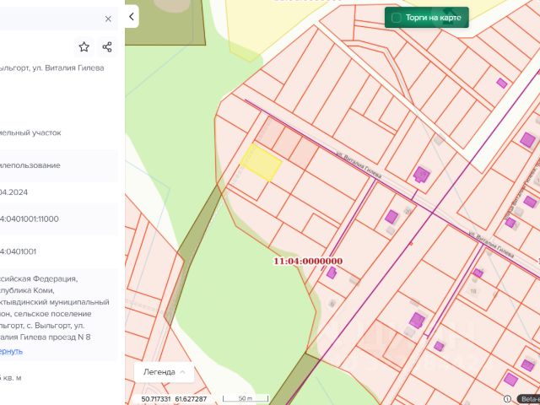This screenshot has width=540, height=405.
Task: Share this land parcel via share icon
Action: click(107, 47)
